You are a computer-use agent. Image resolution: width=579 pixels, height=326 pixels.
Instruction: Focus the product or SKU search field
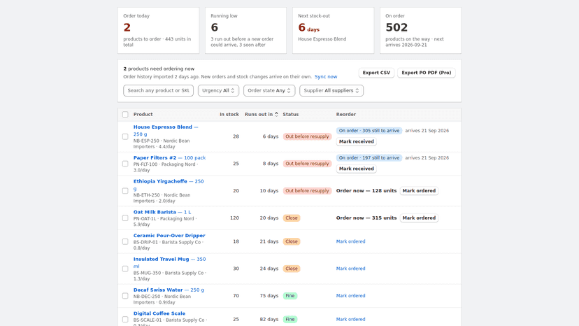[159, 90]
